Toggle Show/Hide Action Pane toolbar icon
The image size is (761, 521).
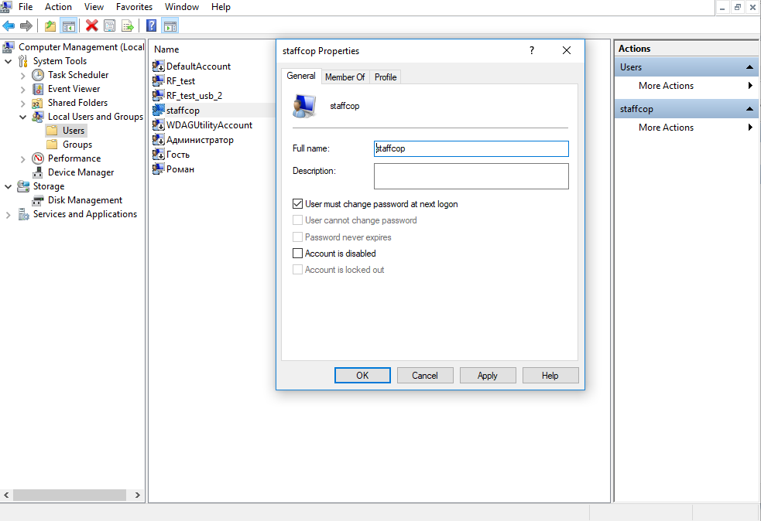coord(170,26)
